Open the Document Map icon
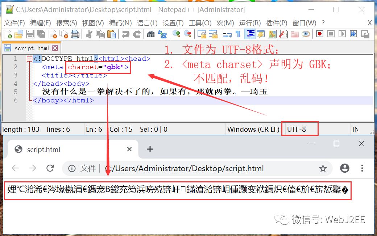Image resolution: width=377 pixels, height=236 pixels. coord(272,34)
